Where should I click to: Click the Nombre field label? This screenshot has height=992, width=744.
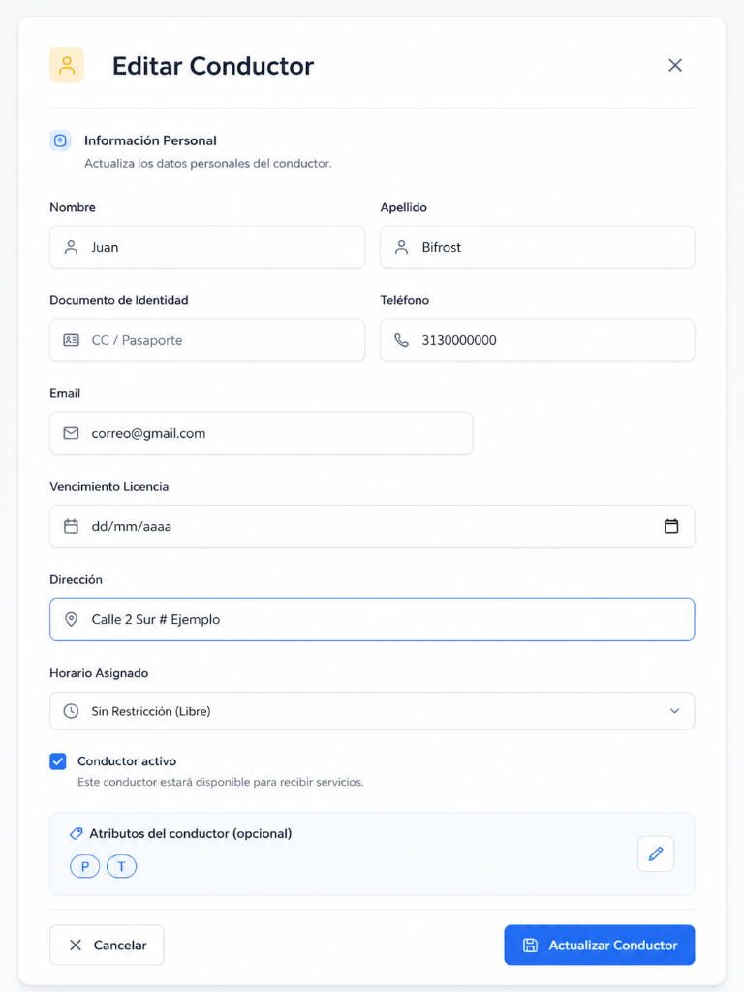pyautogui.click(x=73, y=207)
